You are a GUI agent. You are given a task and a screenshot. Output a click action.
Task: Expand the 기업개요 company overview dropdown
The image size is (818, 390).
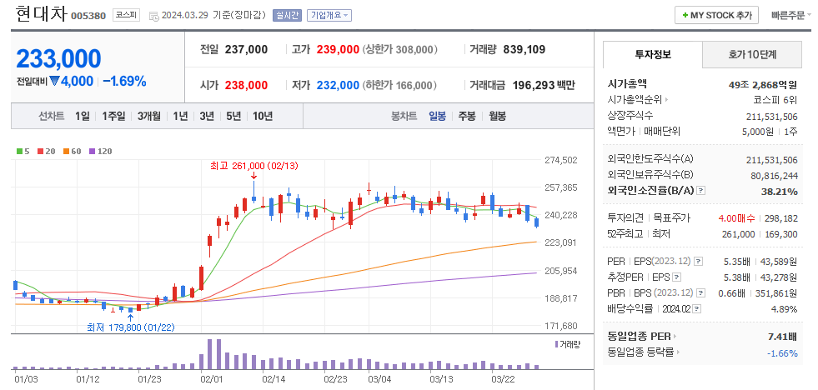coord(329,16)
